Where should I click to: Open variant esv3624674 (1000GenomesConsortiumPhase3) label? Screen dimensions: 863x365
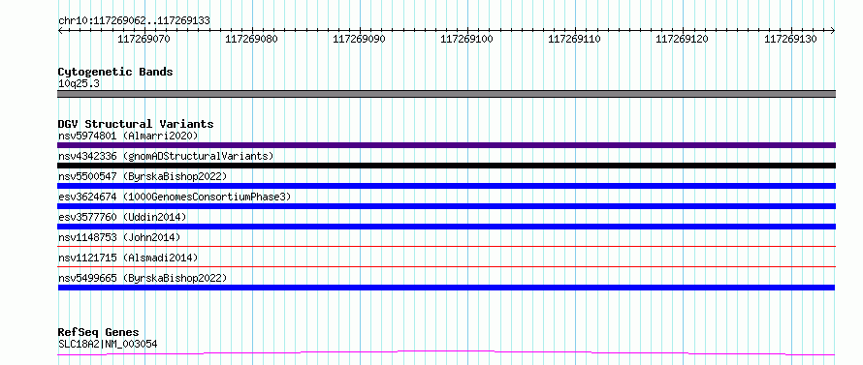174,197
